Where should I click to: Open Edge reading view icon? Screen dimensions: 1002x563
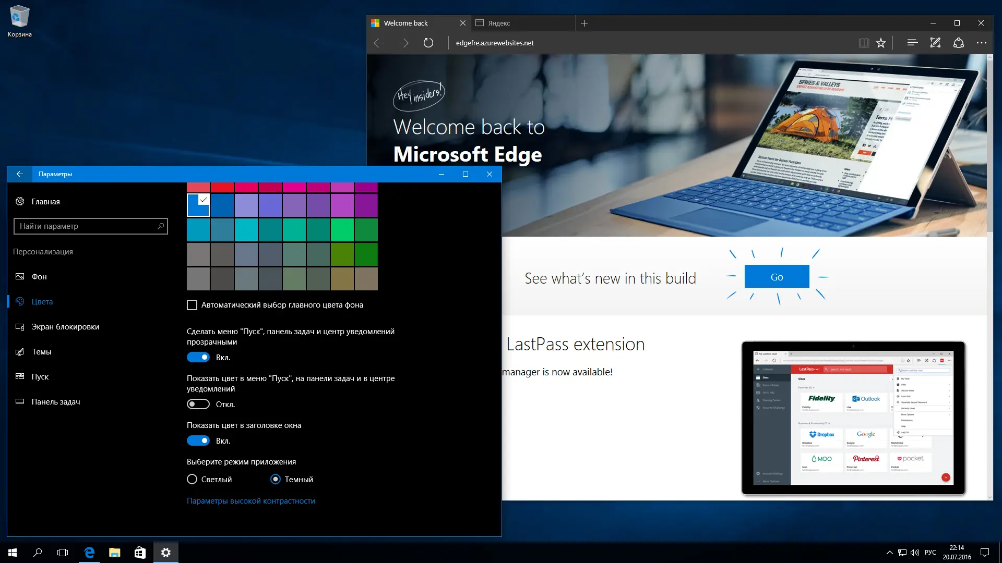click(x=864, y=43)
